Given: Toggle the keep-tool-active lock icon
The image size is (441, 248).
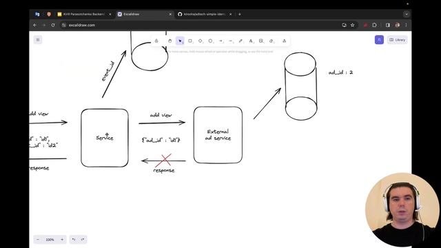Looking at the screenshot, I should (156, 41).
